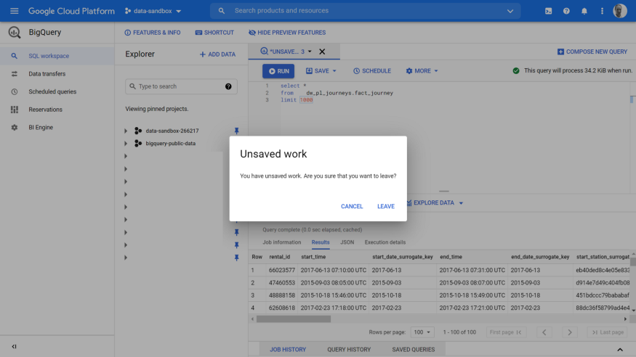Open the data-sandbox project selector
Viewport: 636px width, 357px height.
pos(153,11)
